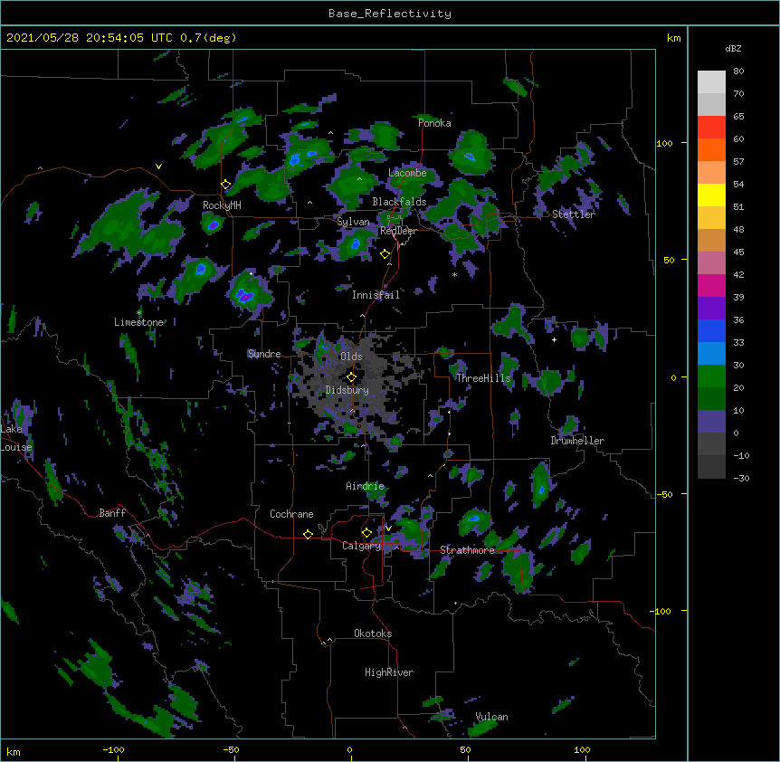
Task: Click the Airdrie label
Action: pos(366,486)
